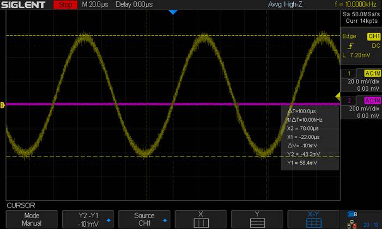Select Y cursor type
The height and width of the screenshot is (229, 382).
pyautogui.click(x=257, y=219)
